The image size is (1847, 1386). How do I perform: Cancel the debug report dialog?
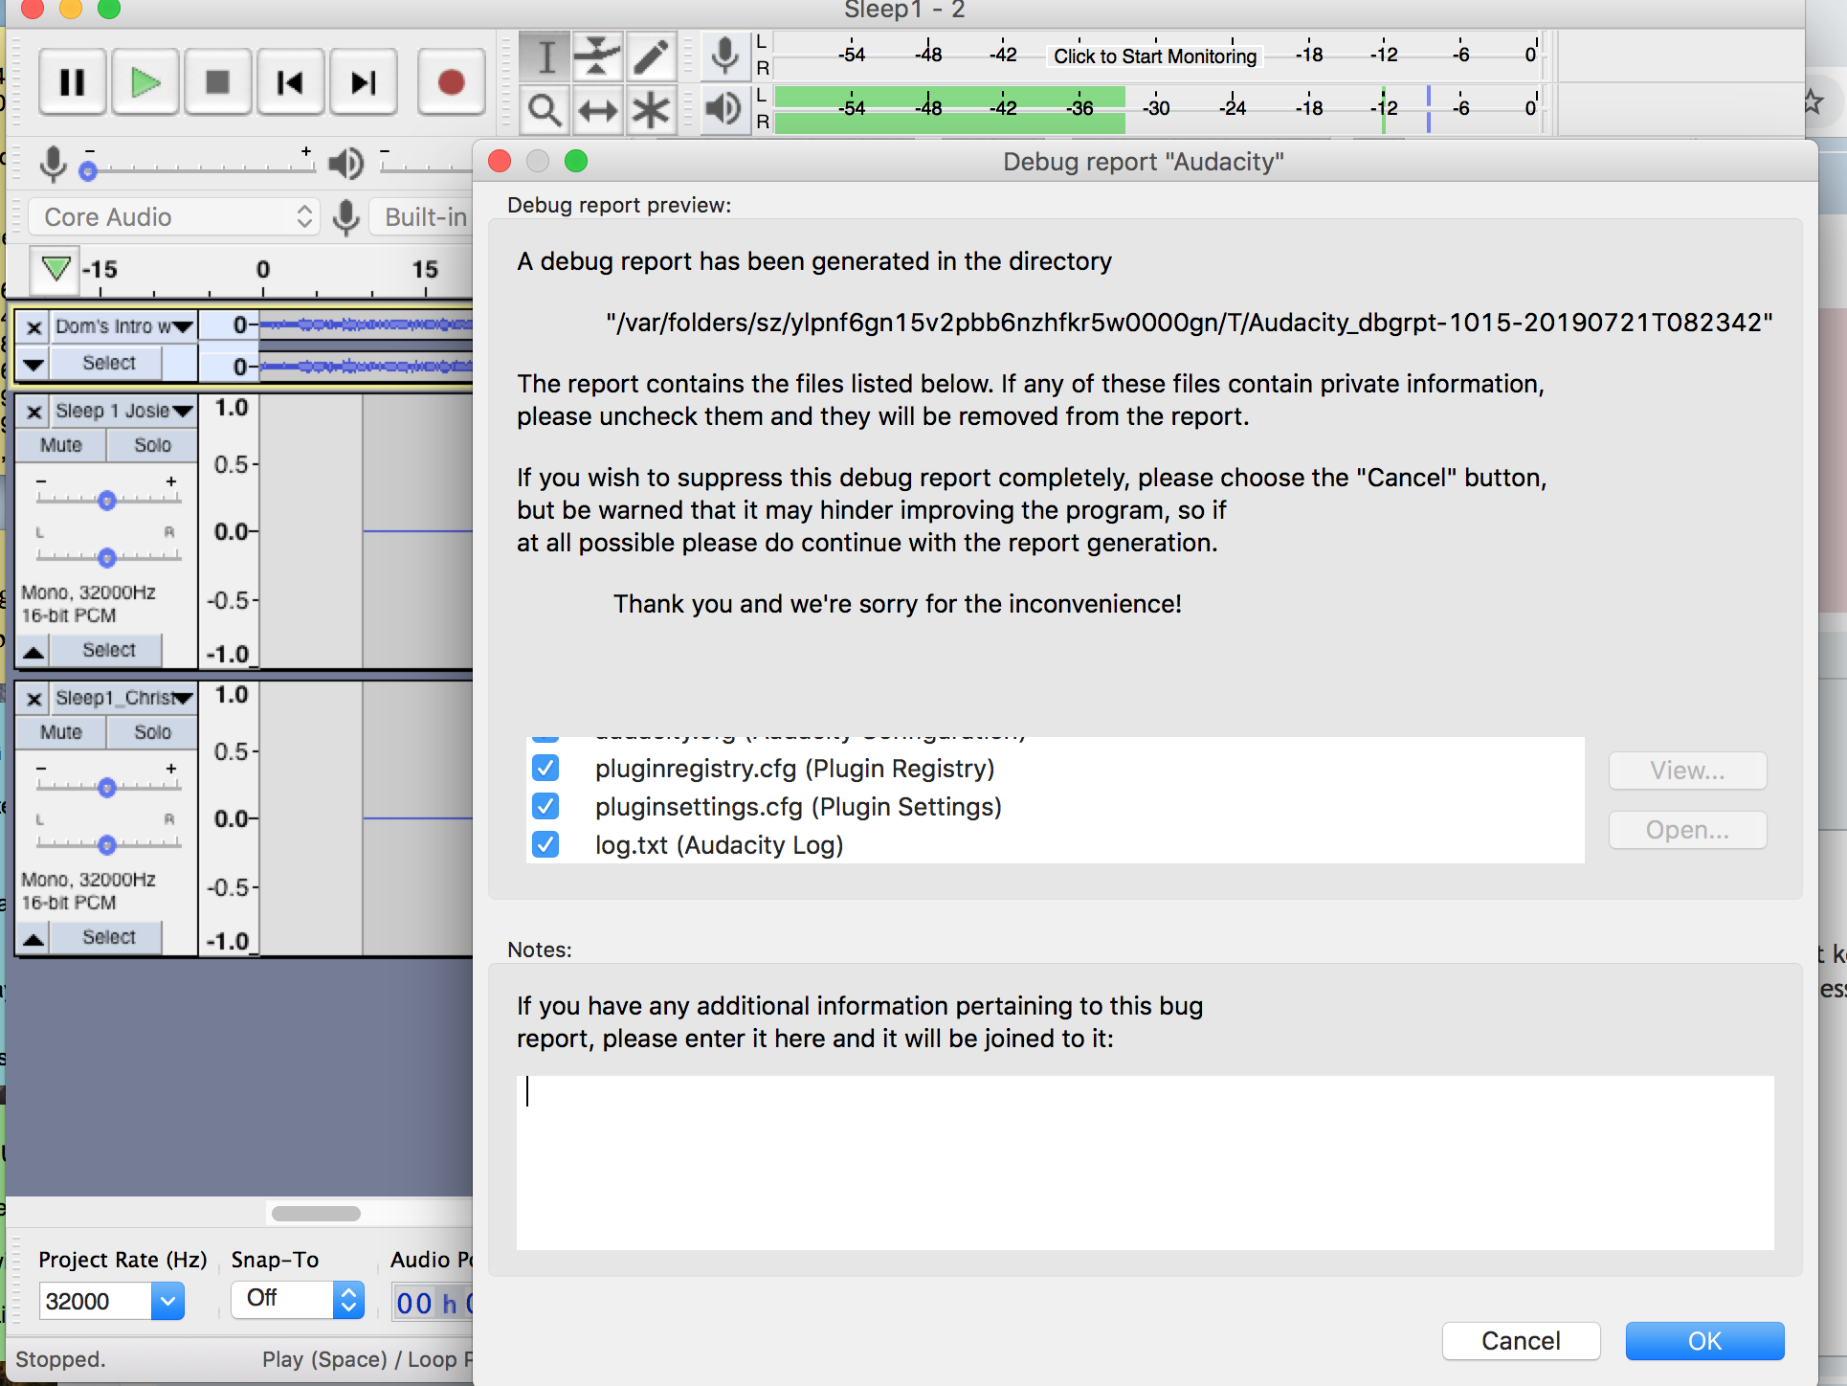1521,1341
